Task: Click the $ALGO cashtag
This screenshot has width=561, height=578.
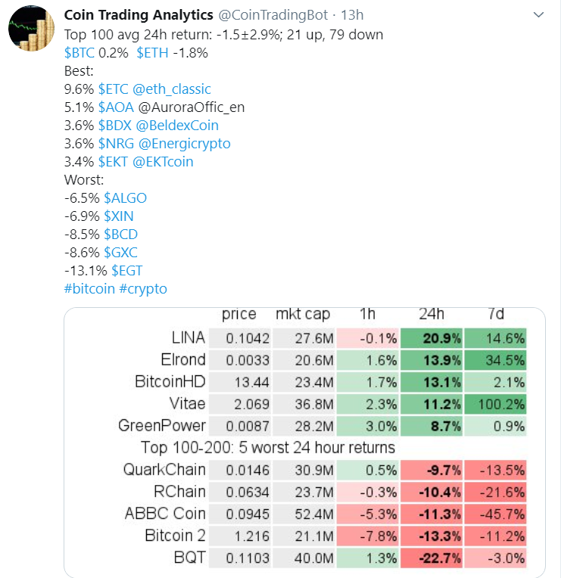Action: pos(125,198)
